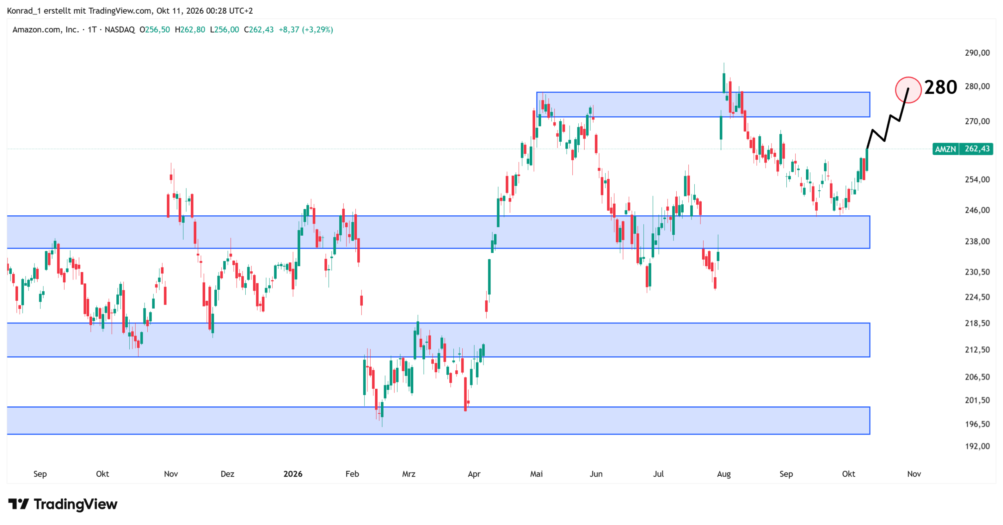
Task: Click the 246,00 price axis label
Action: (x=977, y=211)
